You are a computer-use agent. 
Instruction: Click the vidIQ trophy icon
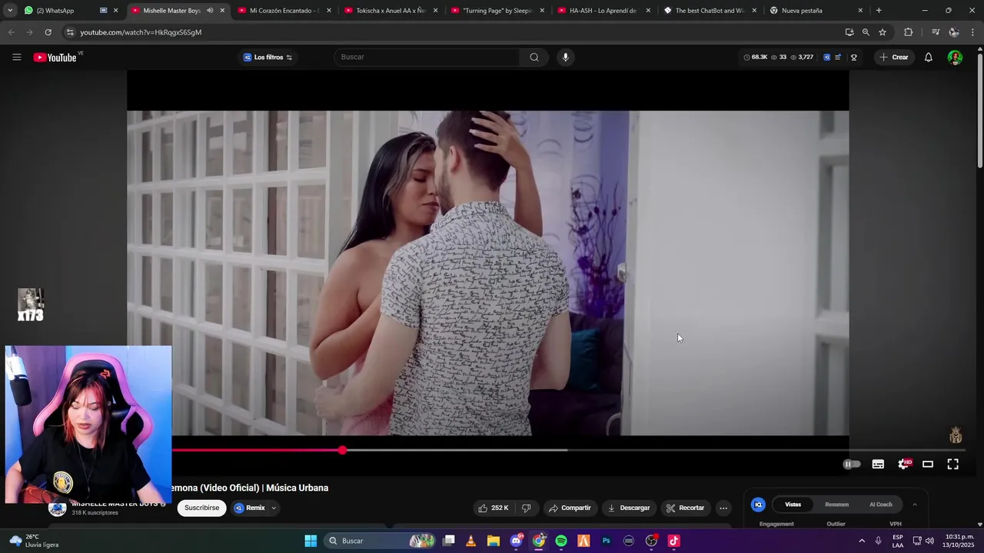tap(853, 57)
